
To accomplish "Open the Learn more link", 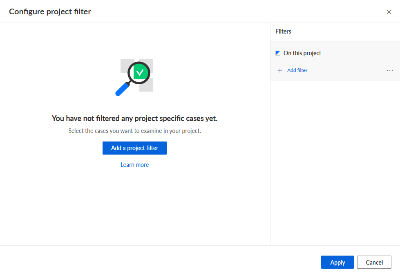I will coord(134,165).
